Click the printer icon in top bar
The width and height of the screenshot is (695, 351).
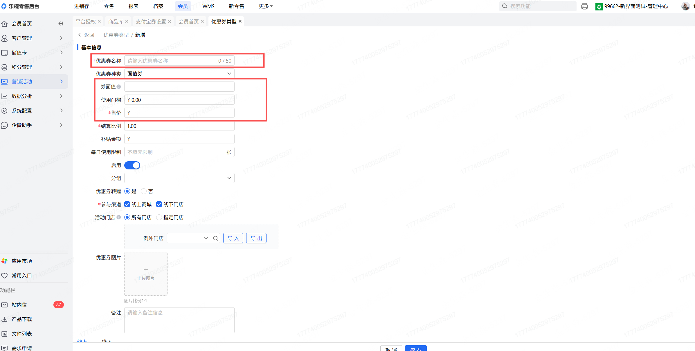tap(584, 6)
